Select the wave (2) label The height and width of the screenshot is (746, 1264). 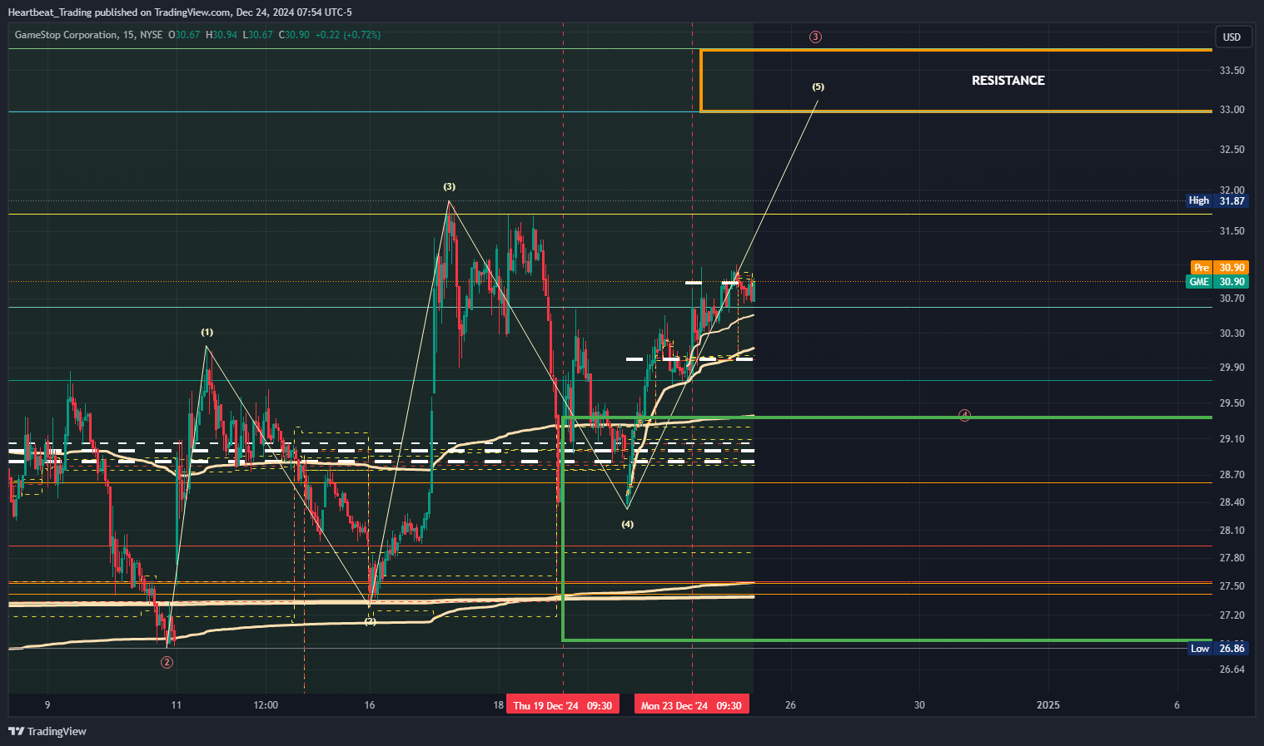click(370, 621)
